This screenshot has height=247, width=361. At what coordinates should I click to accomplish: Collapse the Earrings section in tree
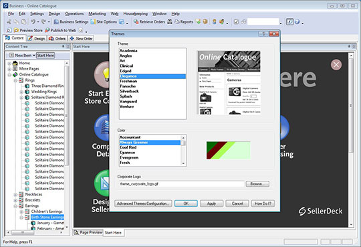click(x=15, y=206)
